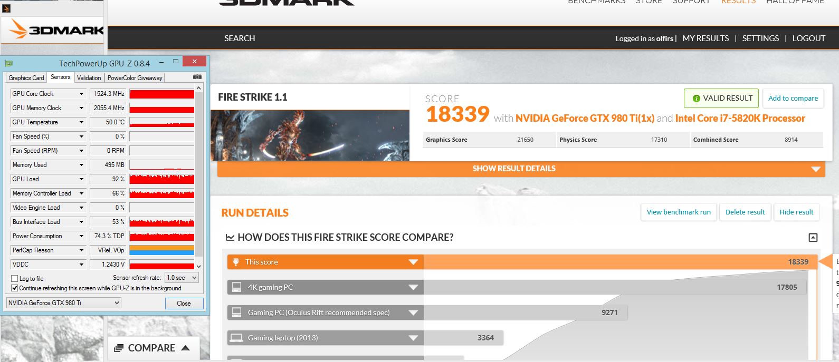This screenshot has width=839, height=362.
Task: Click the Combined Score 8914 cell
Action: click(x=757, y=140)
